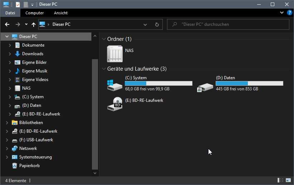Open the Computer ribbon tab
Viewport: 294px width, 185px height.
(x=34, y=13)
